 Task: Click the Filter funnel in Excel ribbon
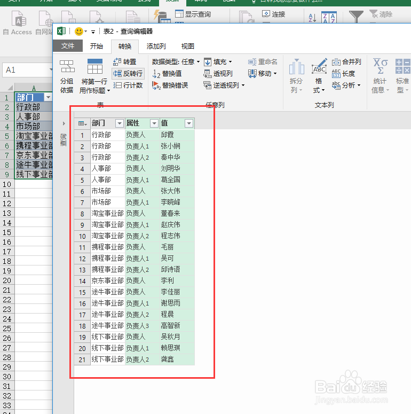356,17
